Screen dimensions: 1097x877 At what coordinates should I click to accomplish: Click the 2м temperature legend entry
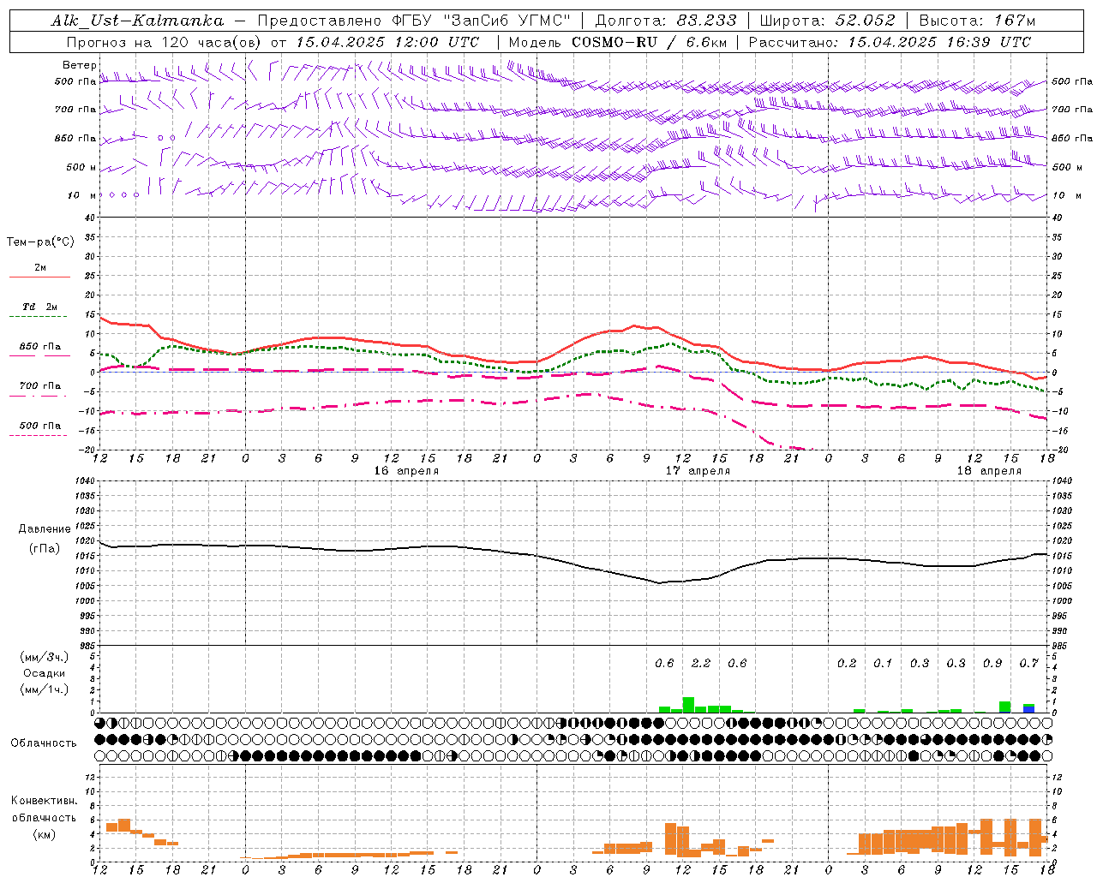point(39,268)
